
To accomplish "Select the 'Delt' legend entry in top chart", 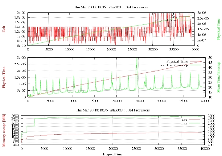I will pos(173,16).
